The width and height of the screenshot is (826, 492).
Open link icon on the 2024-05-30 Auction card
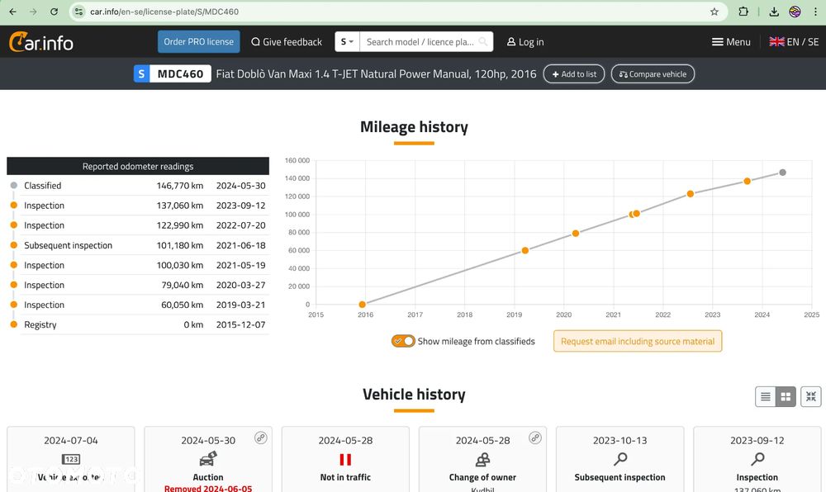click(x=261, y=438)
